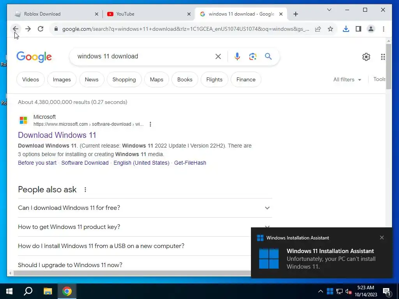
Task: Click the Chrome address bar URL
Action: click(186, 29)
